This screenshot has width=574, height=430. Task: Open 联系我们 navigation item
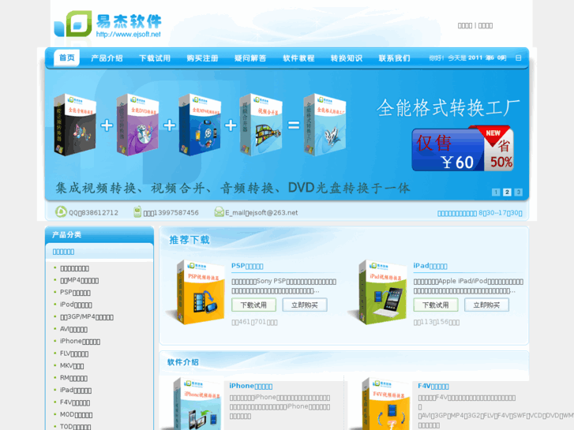[394, 58]
